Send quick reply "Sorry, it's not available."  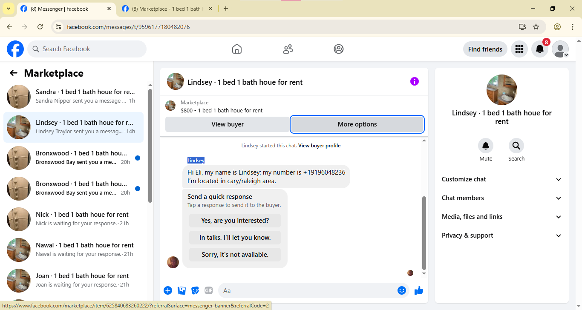(x=235, y=255)
